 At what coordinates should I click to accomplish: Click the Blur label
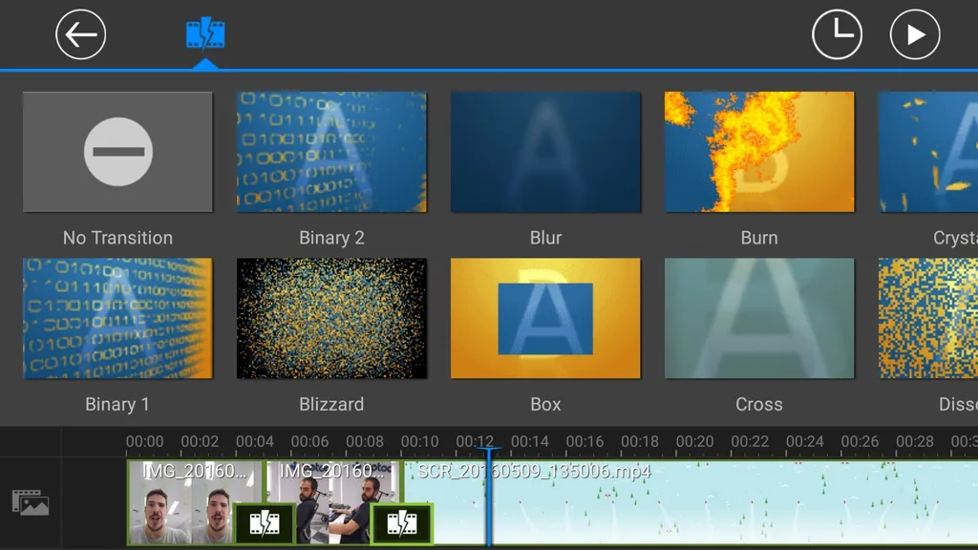[x=545, y=238]
